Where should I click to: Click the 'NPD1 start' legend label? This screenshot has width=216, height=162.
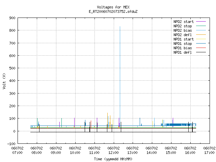tap(184, 39)
